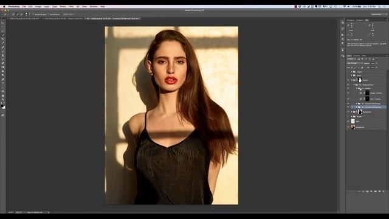Viewport: 389px width, 219px height.
Task: Select the Healing Brush tool
Action: pyautogui.click(x=3, y=47)
